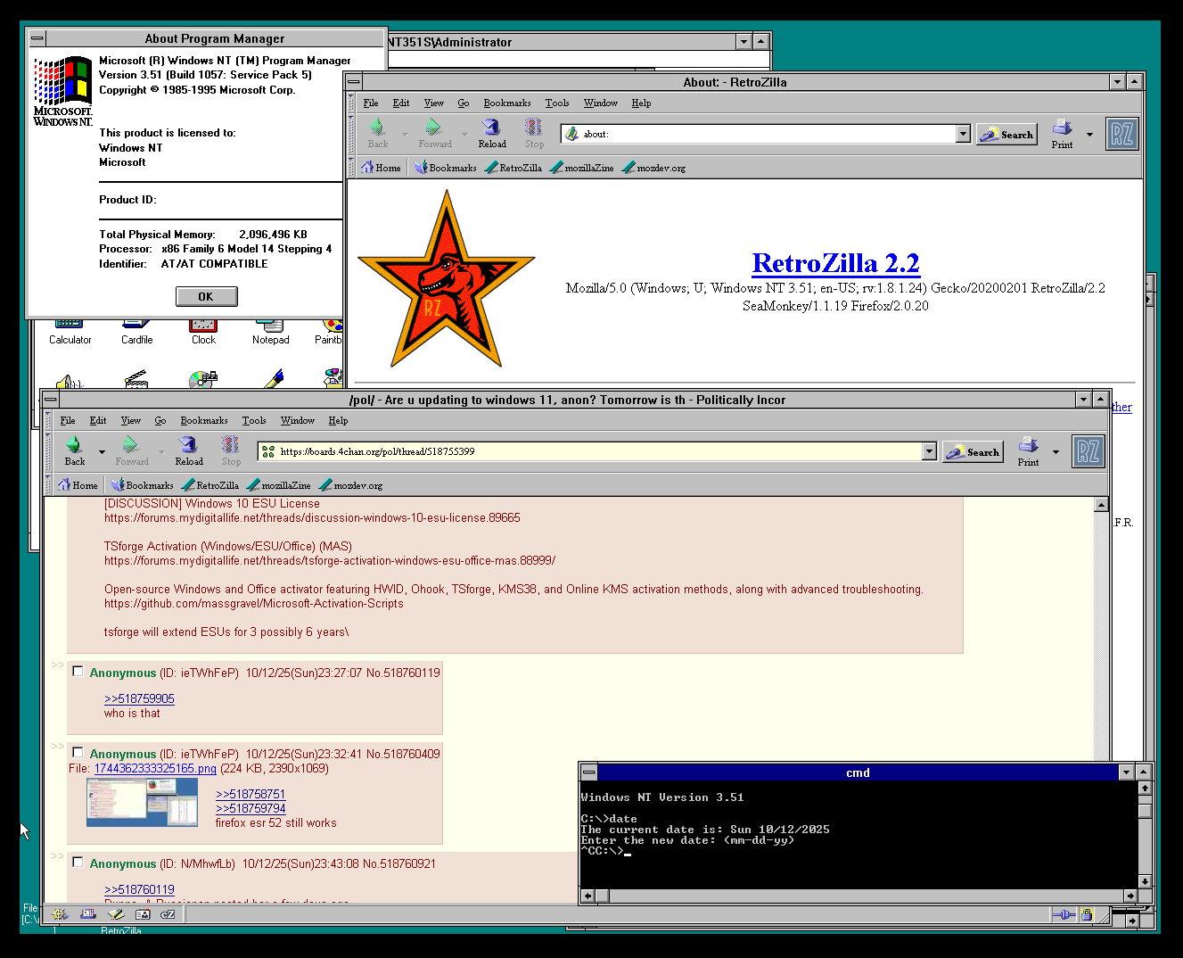The height and width of the screenshot is (958, 1183).
Task: Select the Clock icon in Program Manager
Action: (x=203, y=332)
